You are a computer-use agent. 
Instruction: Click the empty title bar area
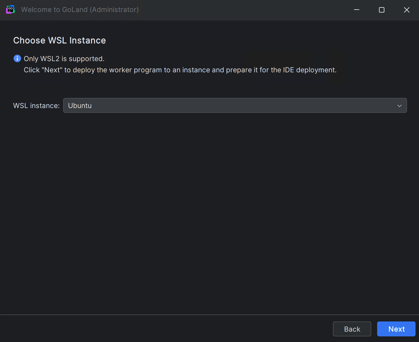click(240, 10)
